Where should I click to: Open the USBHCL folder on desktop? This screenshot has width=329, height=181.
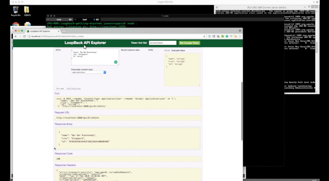click(27, 11)
